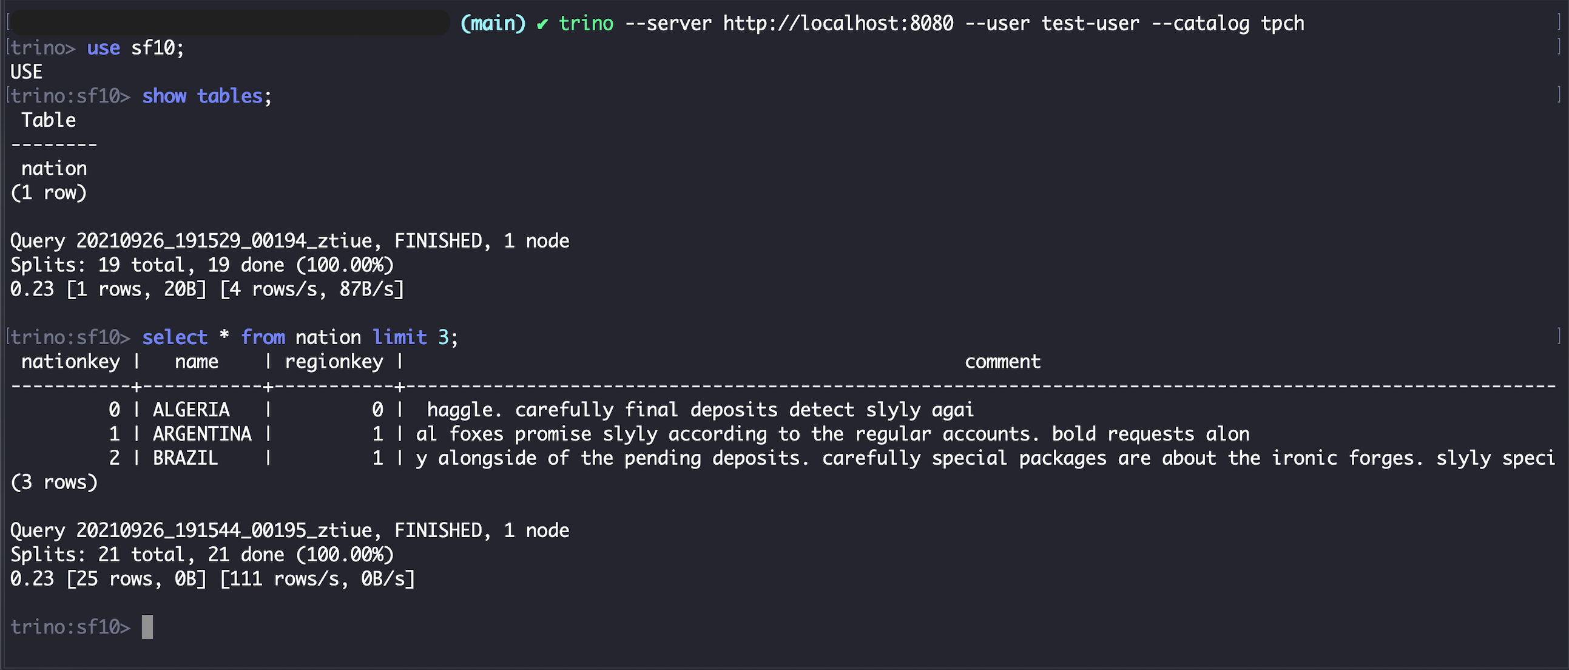Click the "name" column header

(x=196, y=362)
